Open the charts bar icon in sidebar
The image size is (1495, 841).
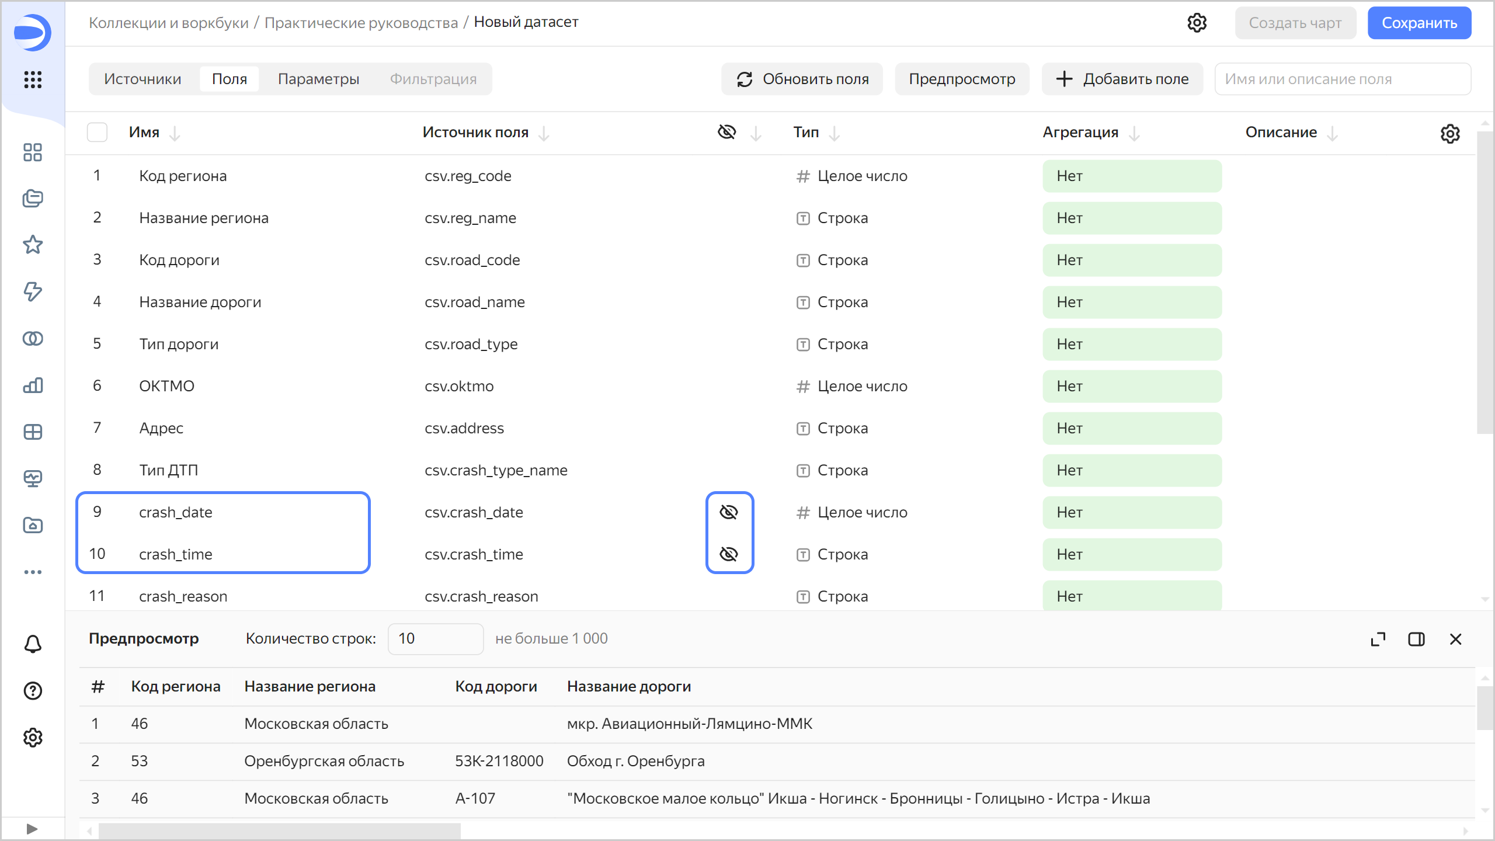(x=33, y=385)
